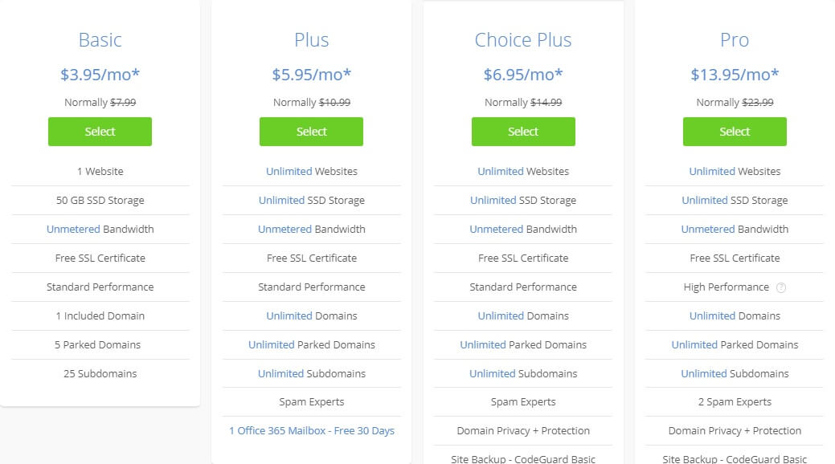Click the Basic plan title heading
The height and width of the screenshot is (464, 835).
pos(100,40)
